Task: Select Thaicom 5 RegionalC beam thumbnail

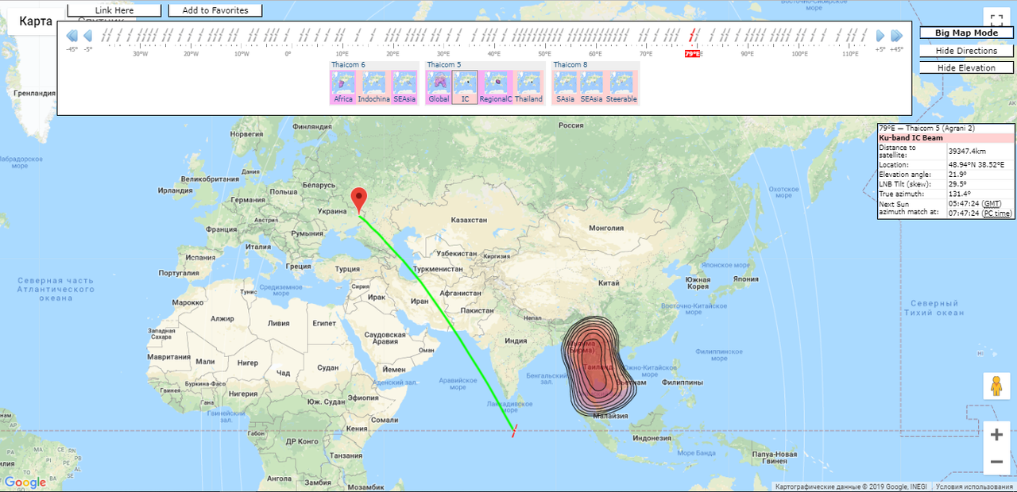Action: coord(496,87)
